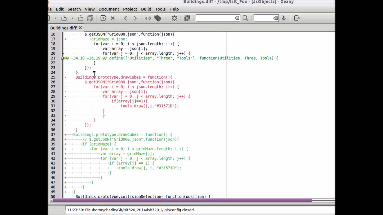
Task: Jump to line using arrow icon
Action: (x=284, y=19)
